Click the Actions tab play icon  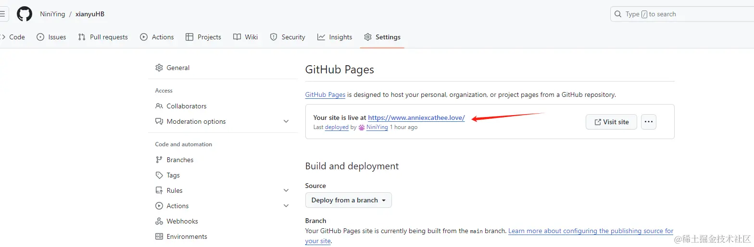point(144,37)
